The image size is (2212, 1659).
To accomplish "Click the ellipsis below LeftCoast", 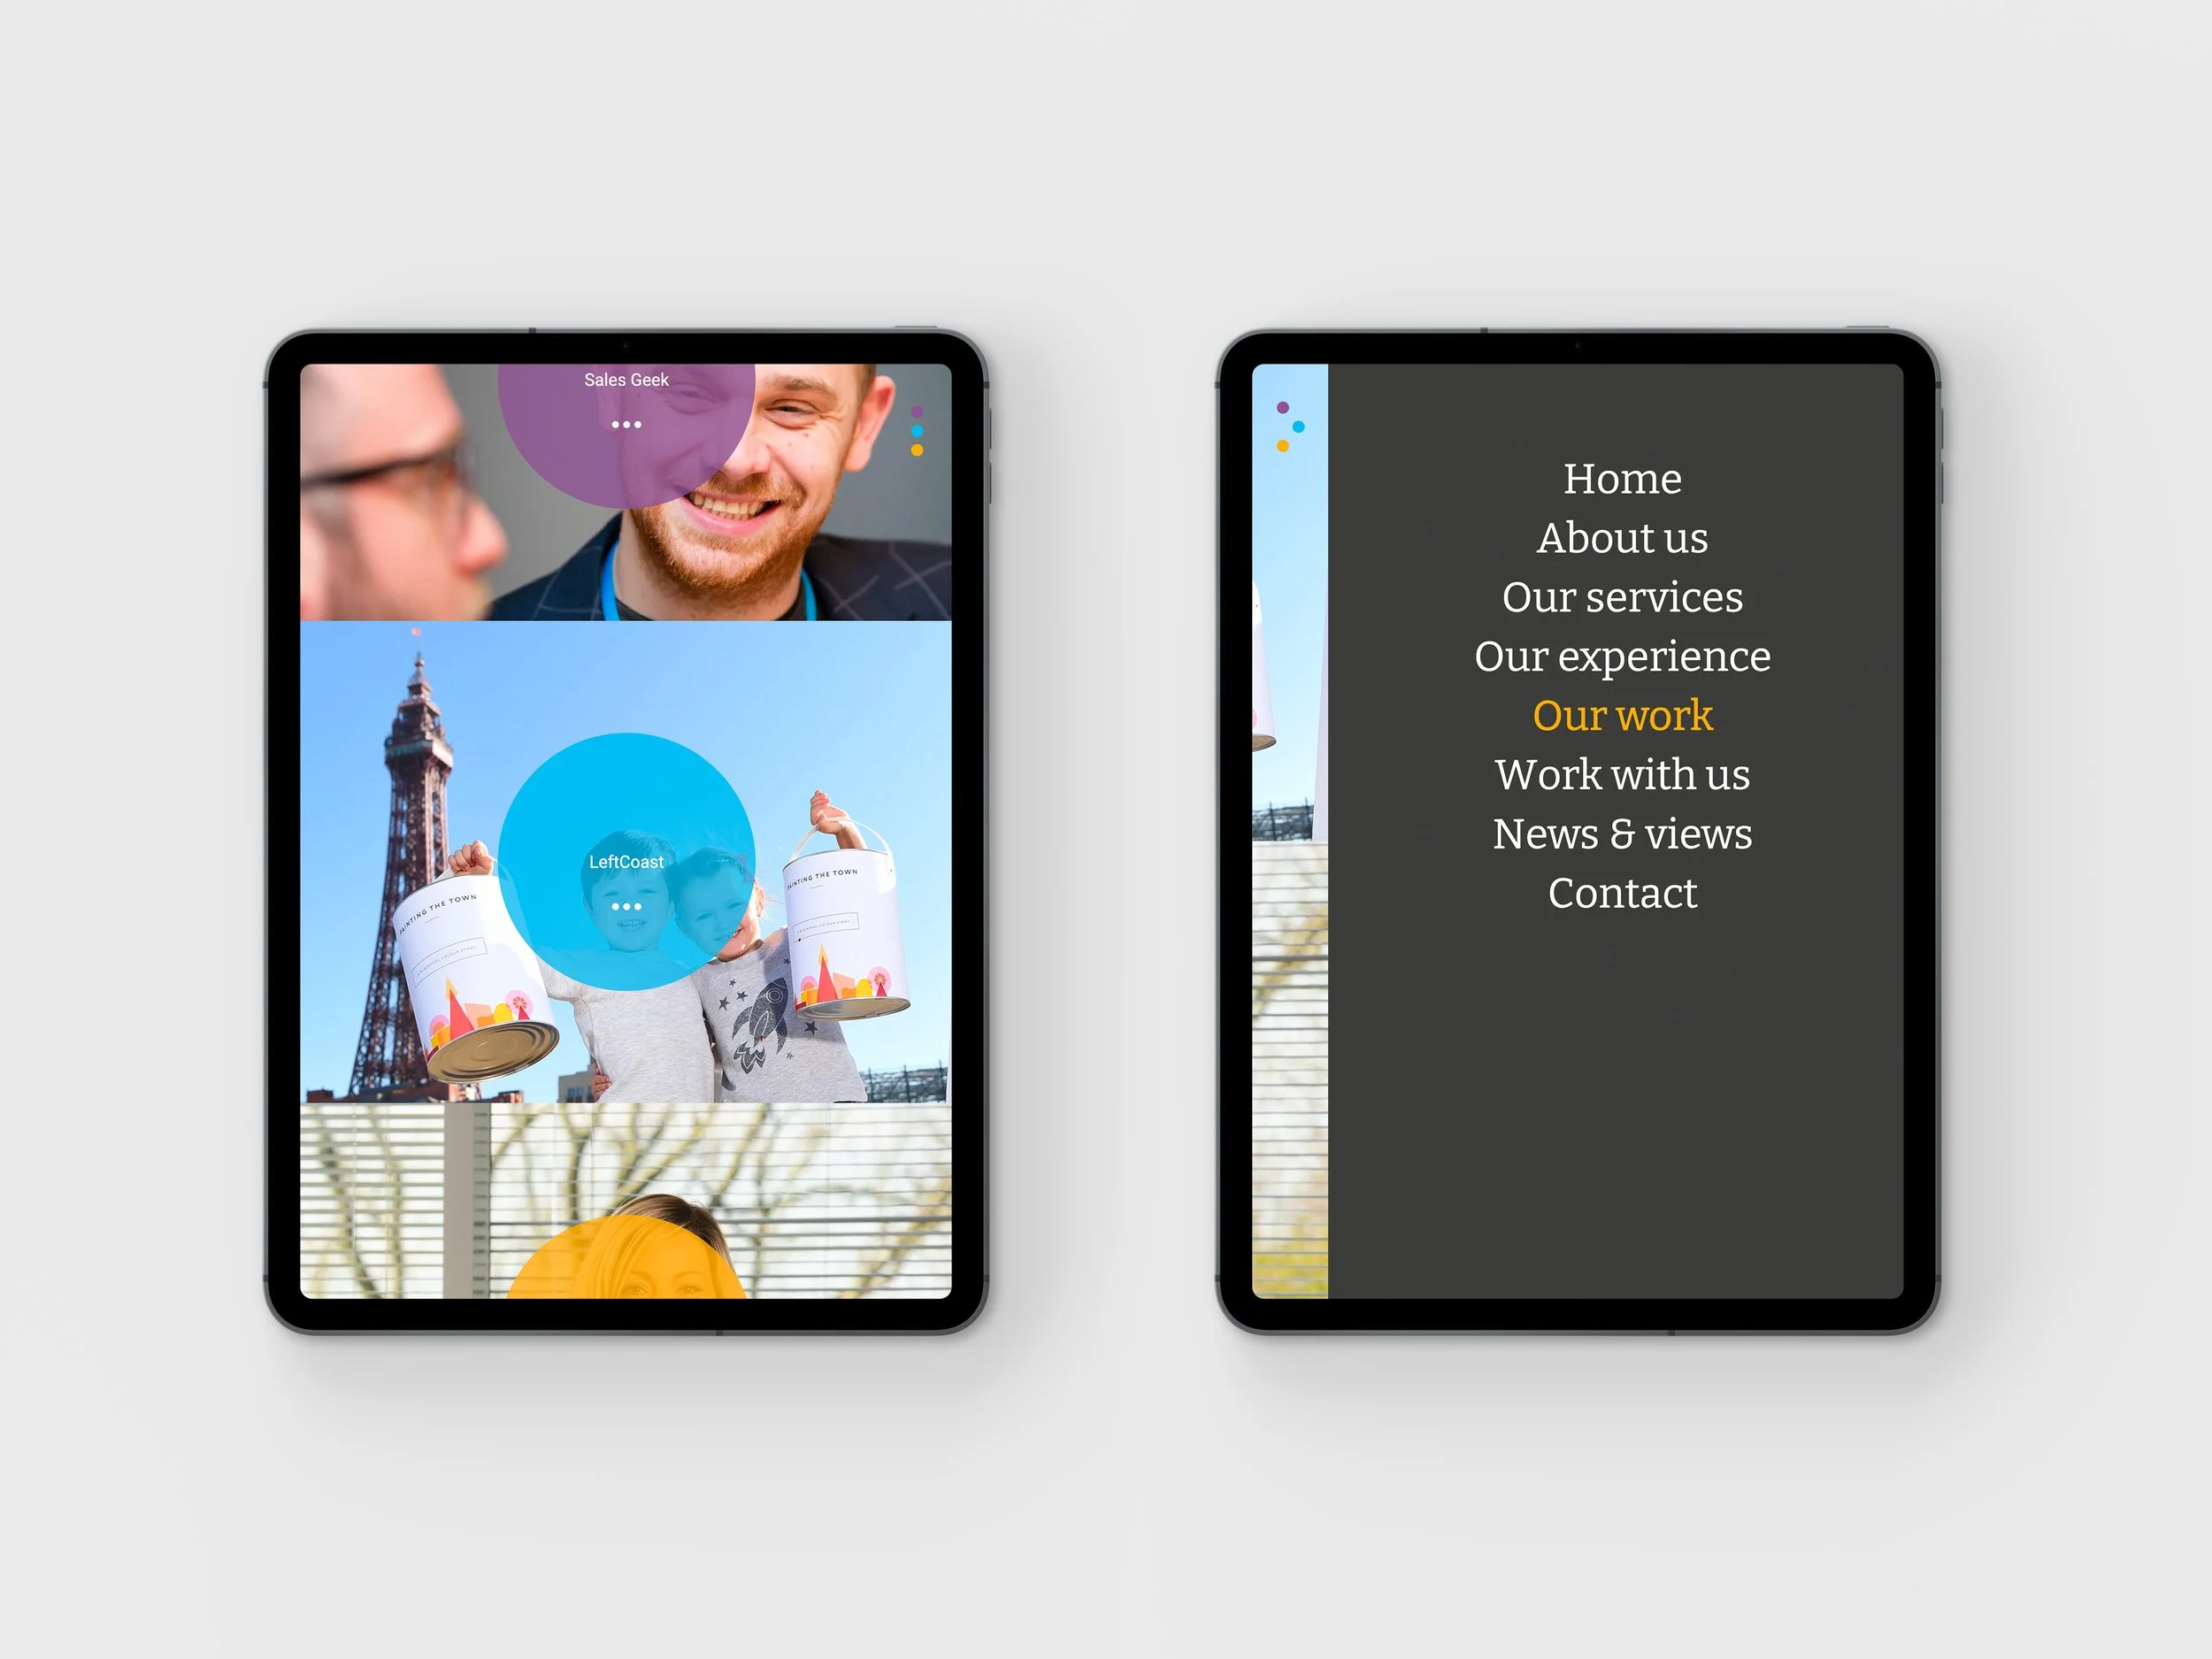I will click(x=626, y=907).
